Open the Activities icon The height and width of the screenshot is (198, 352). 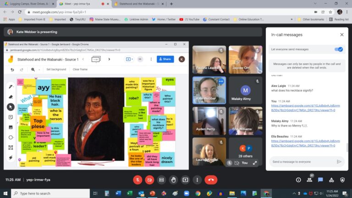[x=331, y=180]
